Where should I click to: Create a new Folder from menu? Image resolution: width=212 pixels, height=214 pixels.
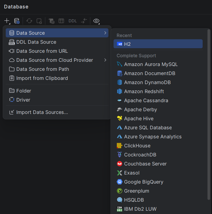(24, 91)
